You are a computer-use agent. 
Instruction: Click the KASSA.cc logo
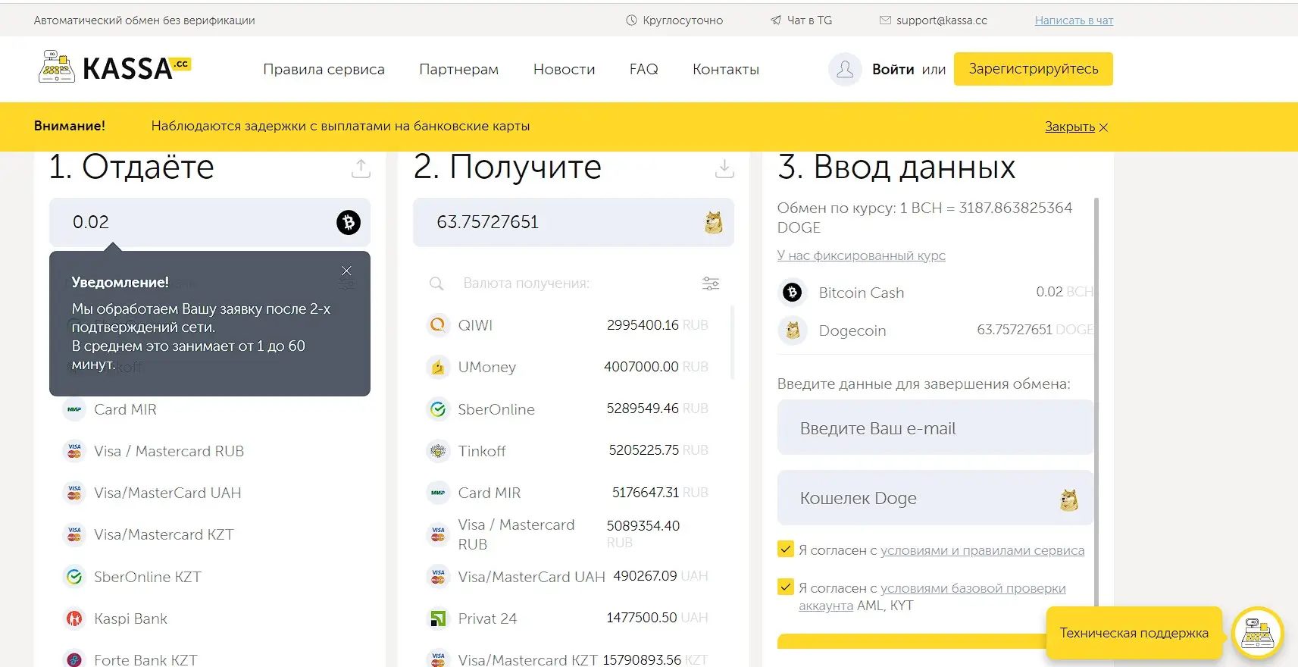pyautogui.click(x=114, y=68)
